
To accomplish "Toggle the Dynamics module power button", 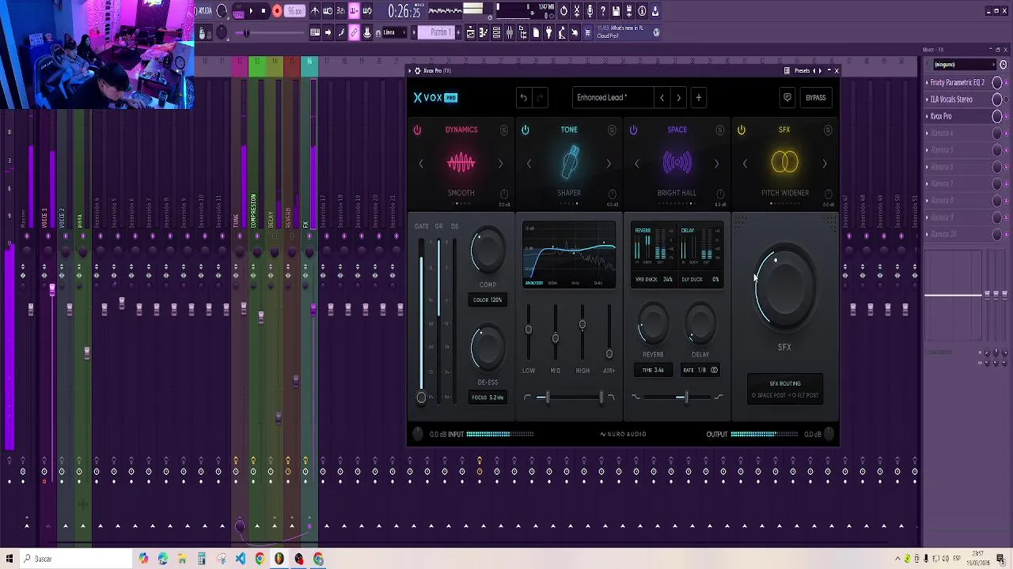I will (x=417, y=130).
